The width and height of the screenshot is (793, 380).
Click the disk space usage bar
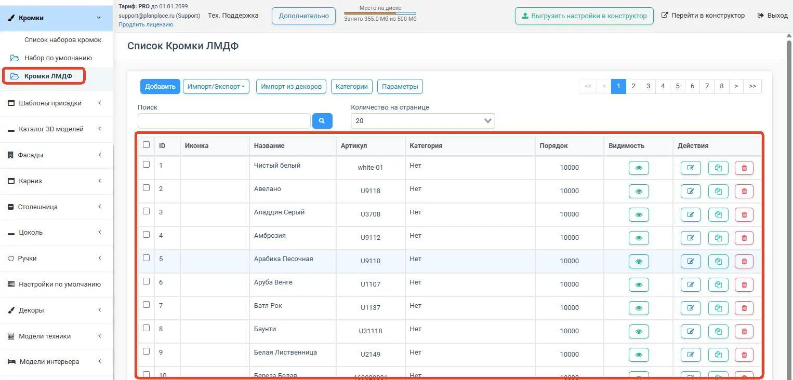click(x=380, y=13)
